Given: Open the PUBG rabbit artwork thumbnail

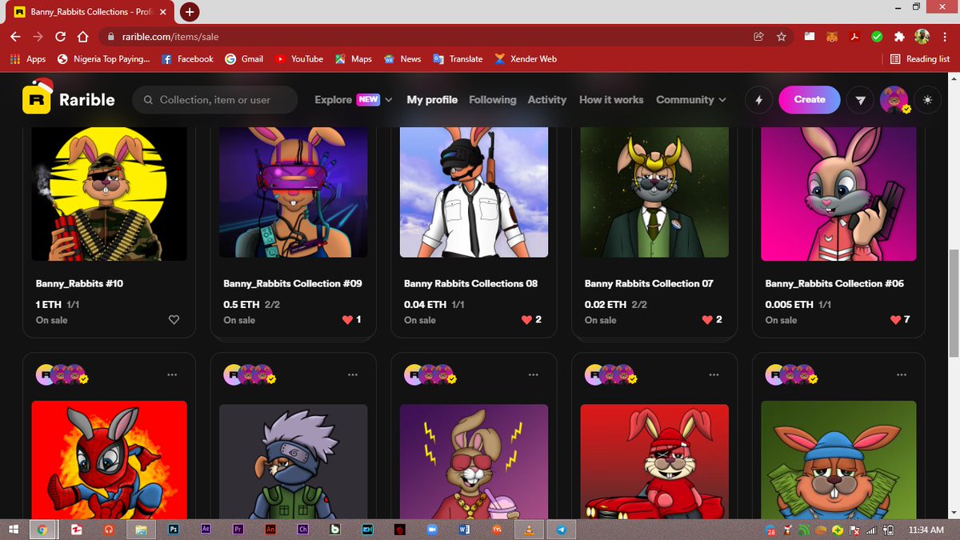Looking at the screenshot, I should tap(474, 192).
